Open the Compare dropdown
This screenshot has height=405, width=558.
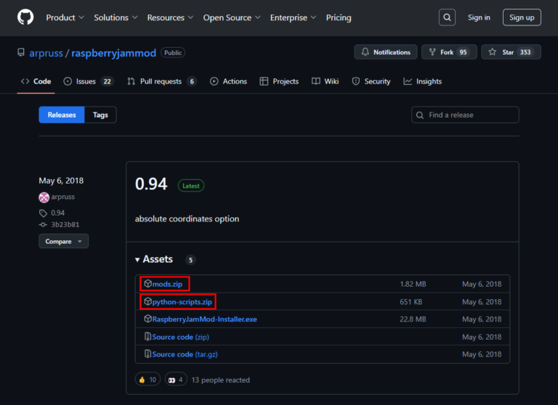pyautogui.click(x=63, y=241)
